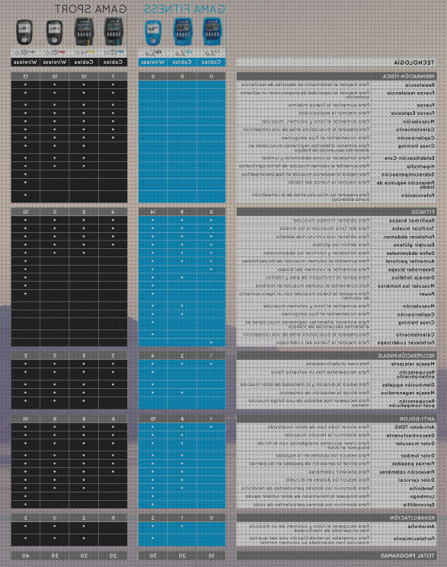Click the 'Wireless' label under Fit 5.0
This screenshot has height=567, width=447.
click(x=153, y=62)
